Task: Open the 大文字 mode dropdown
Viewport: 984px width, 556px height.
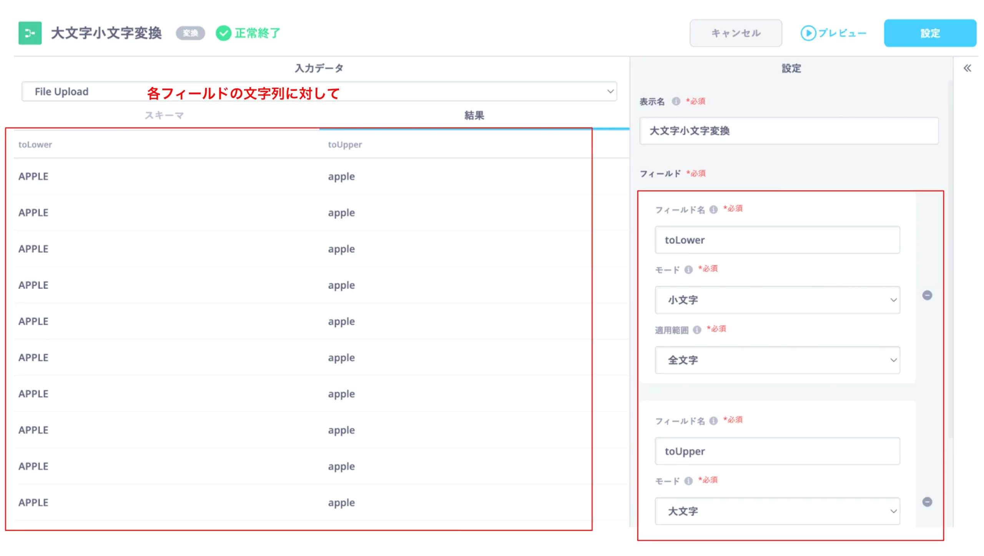Action: (777, 511)
